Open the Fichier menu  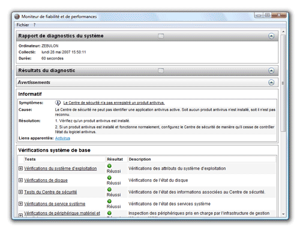coord(23,25)
